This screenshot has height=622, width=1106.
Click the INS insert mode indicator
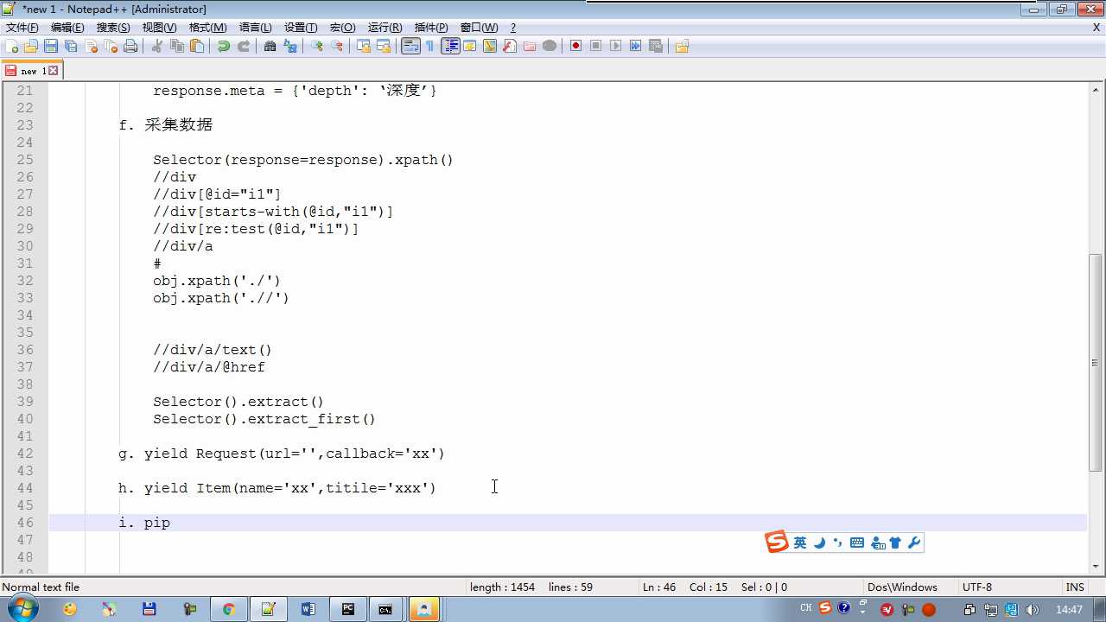1075,587
